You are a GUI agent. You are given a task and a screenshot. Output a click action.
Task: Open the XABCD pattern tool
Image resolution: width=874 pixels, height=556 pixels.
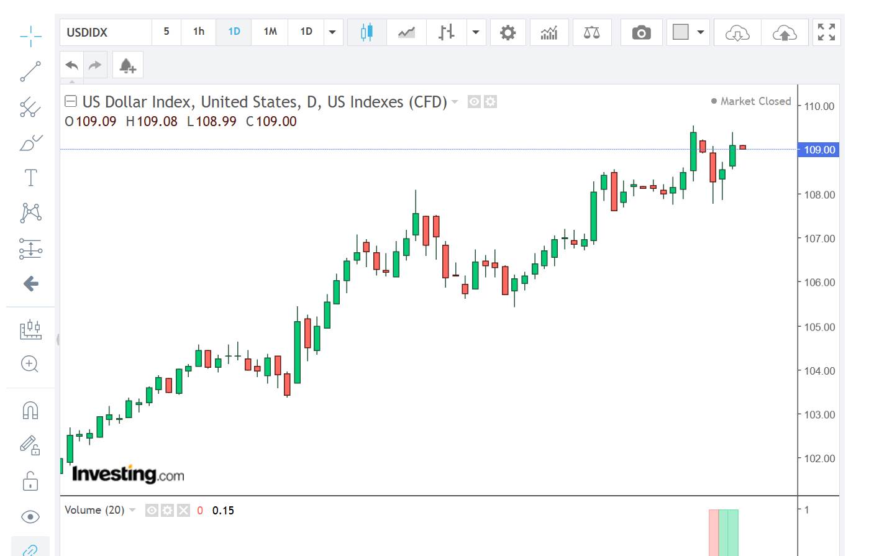(x=30, y=213)
